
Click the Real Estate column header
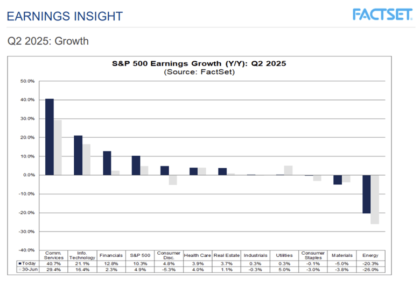pos(227,255)
